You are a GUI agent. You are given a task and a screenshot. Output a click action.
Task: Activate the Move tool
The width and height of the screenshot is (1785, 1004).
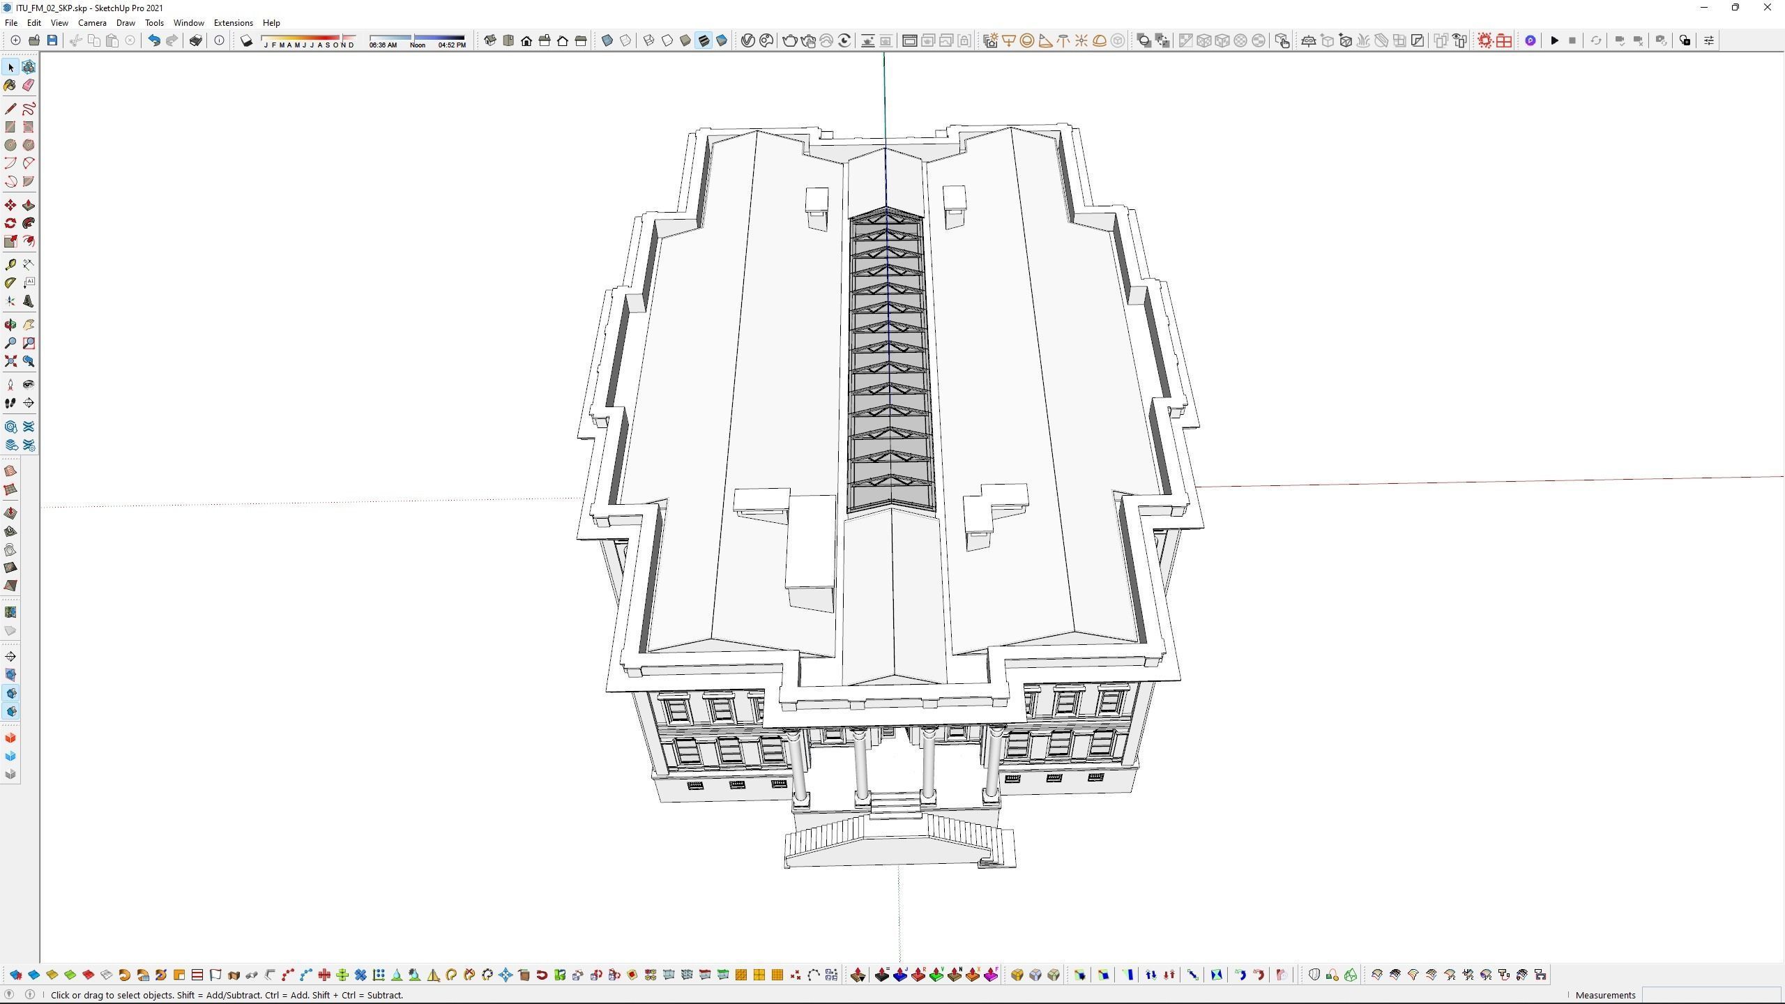[x=10, y=205]
